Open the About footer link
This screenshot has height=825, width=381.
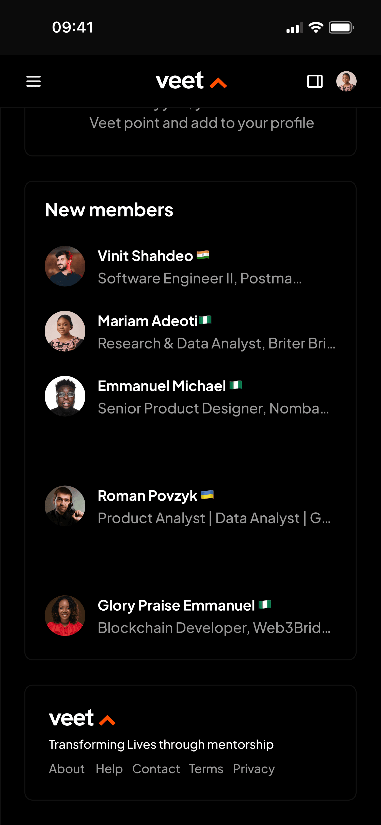tap(67, 769)
